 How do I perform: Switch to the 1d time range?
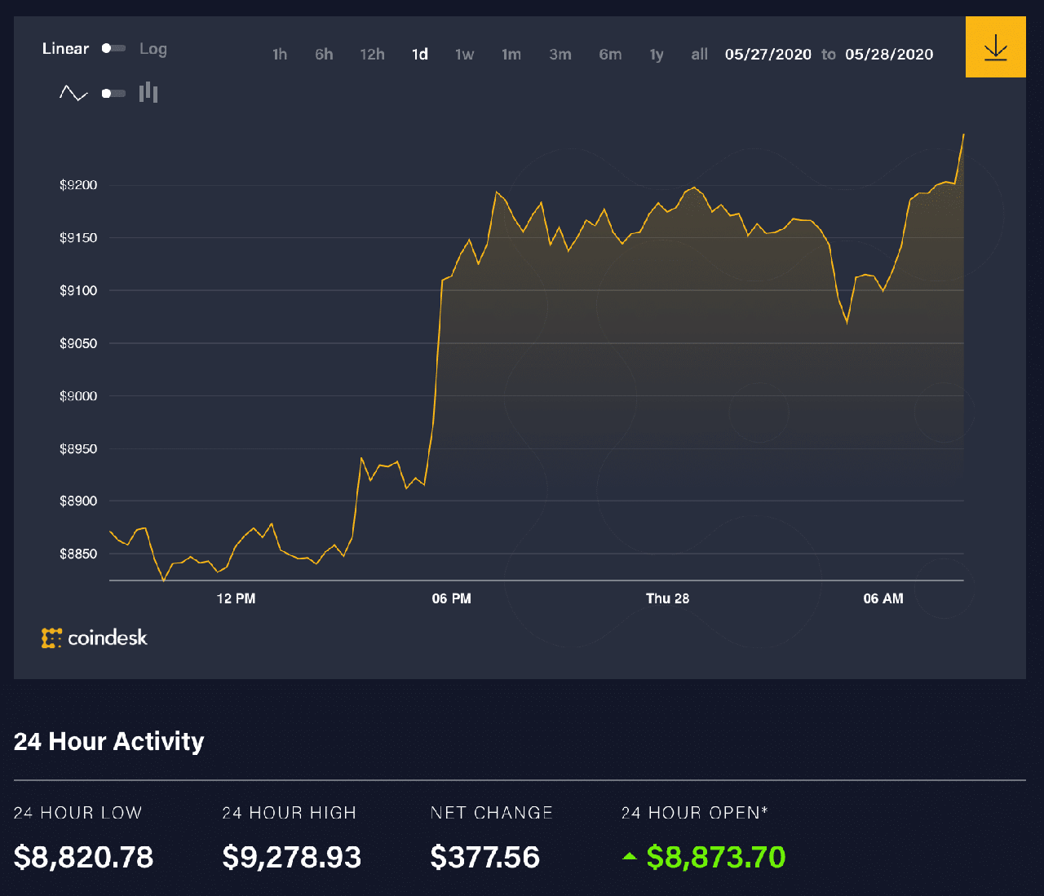tap(420, 55)
